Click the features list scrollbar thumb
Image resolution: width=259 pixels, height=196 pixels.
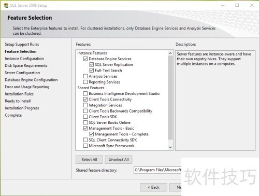(170, 97)
